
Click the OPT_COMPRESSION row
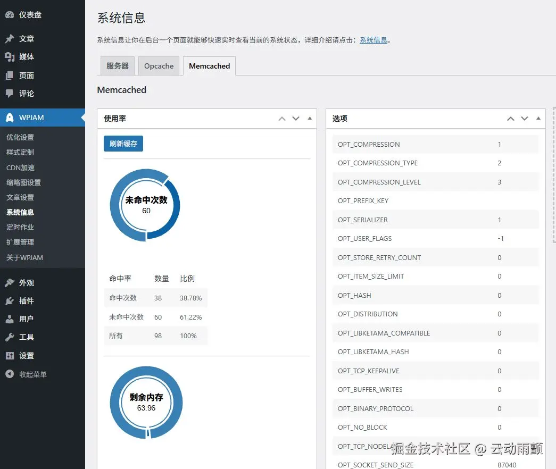(435, 144)
